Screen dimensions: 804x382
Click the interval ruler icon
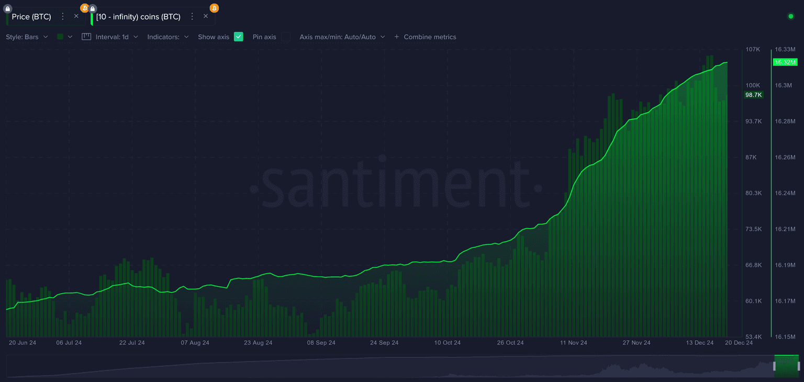86,37
